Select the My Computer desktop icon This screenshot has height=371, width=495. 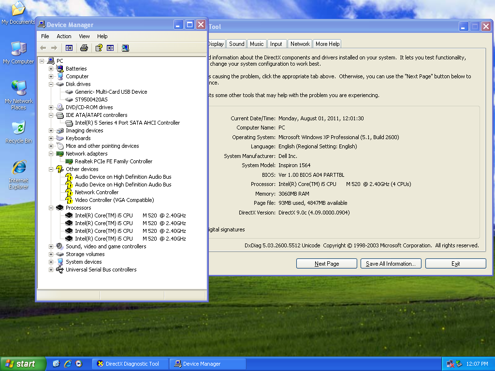18,53
